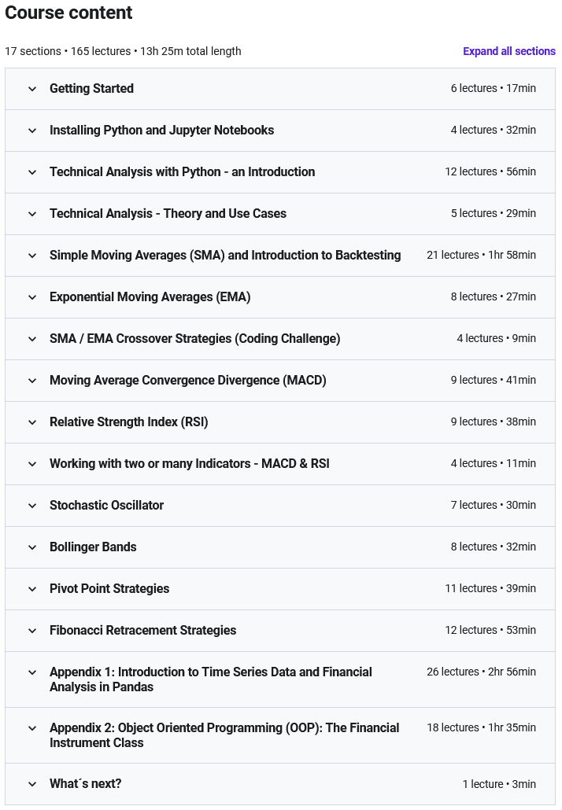Toggle chevron next to Exponential Moving Averages
Image resolution: width=562 pixels, height=810 pixels.
pyautogui.click(x=32, y=297)
